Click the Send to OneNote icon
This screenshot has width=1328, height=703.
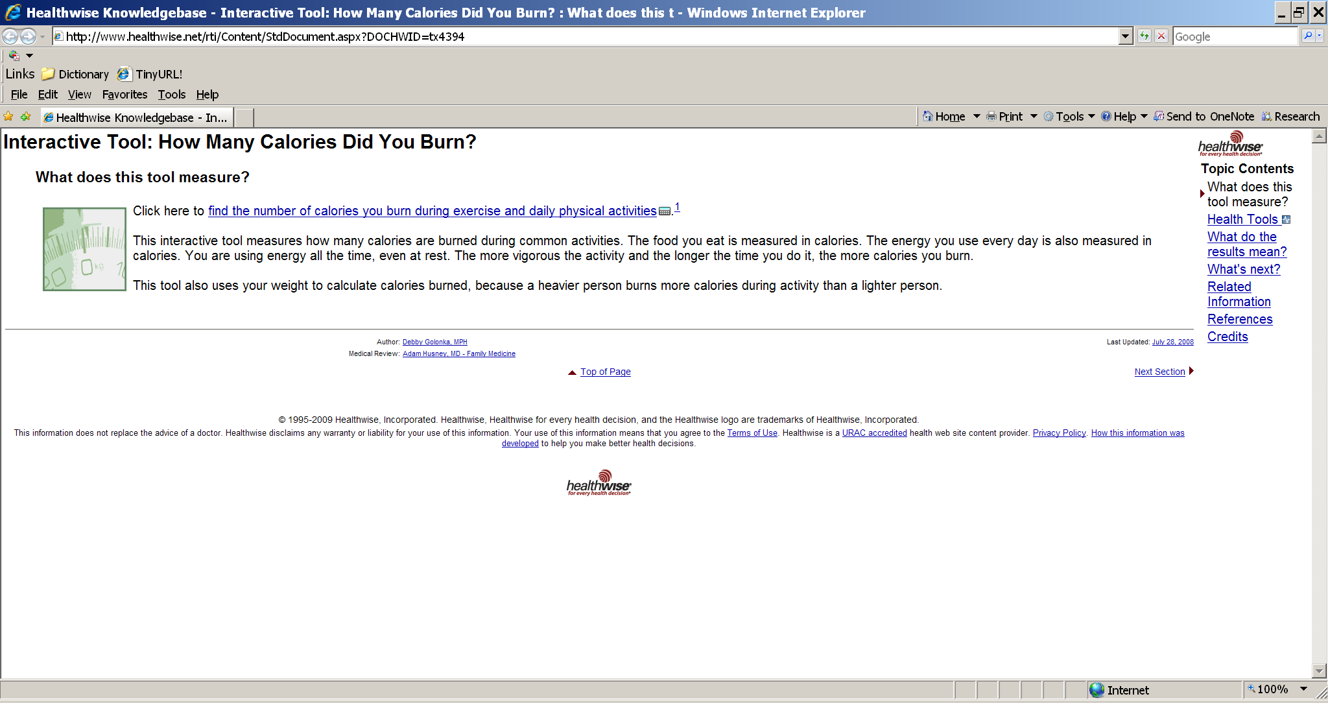pos(1159,117)
